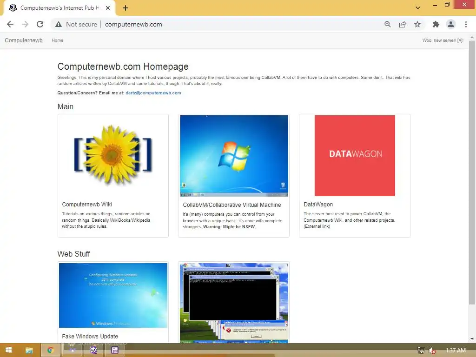
Task: Reload the current page
Action: click(40, 24)
